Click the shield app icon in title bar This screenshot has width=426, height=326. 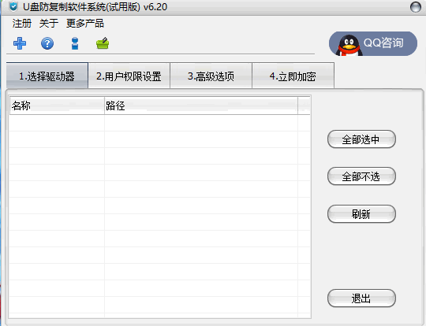point(13,6)
